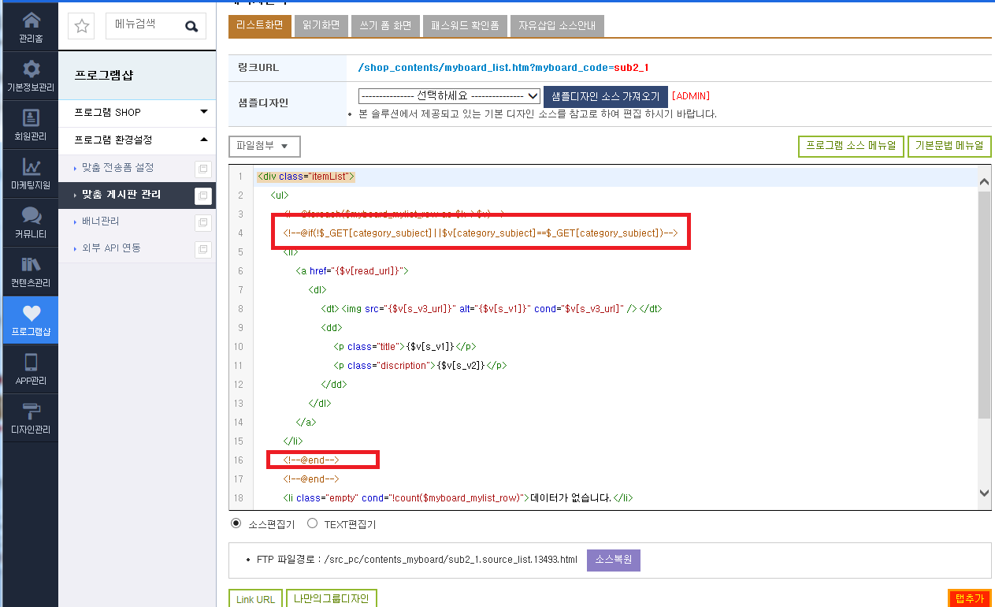Viewport: 995px width, 607px height.
Task: Select the 소스편집기 radio button
Action: pos(236,523)
